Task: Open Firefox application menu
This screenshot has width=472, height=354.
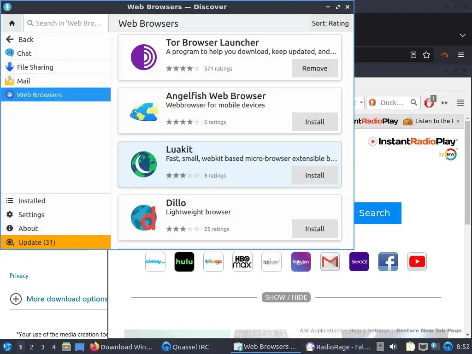Action: [460, 55]
